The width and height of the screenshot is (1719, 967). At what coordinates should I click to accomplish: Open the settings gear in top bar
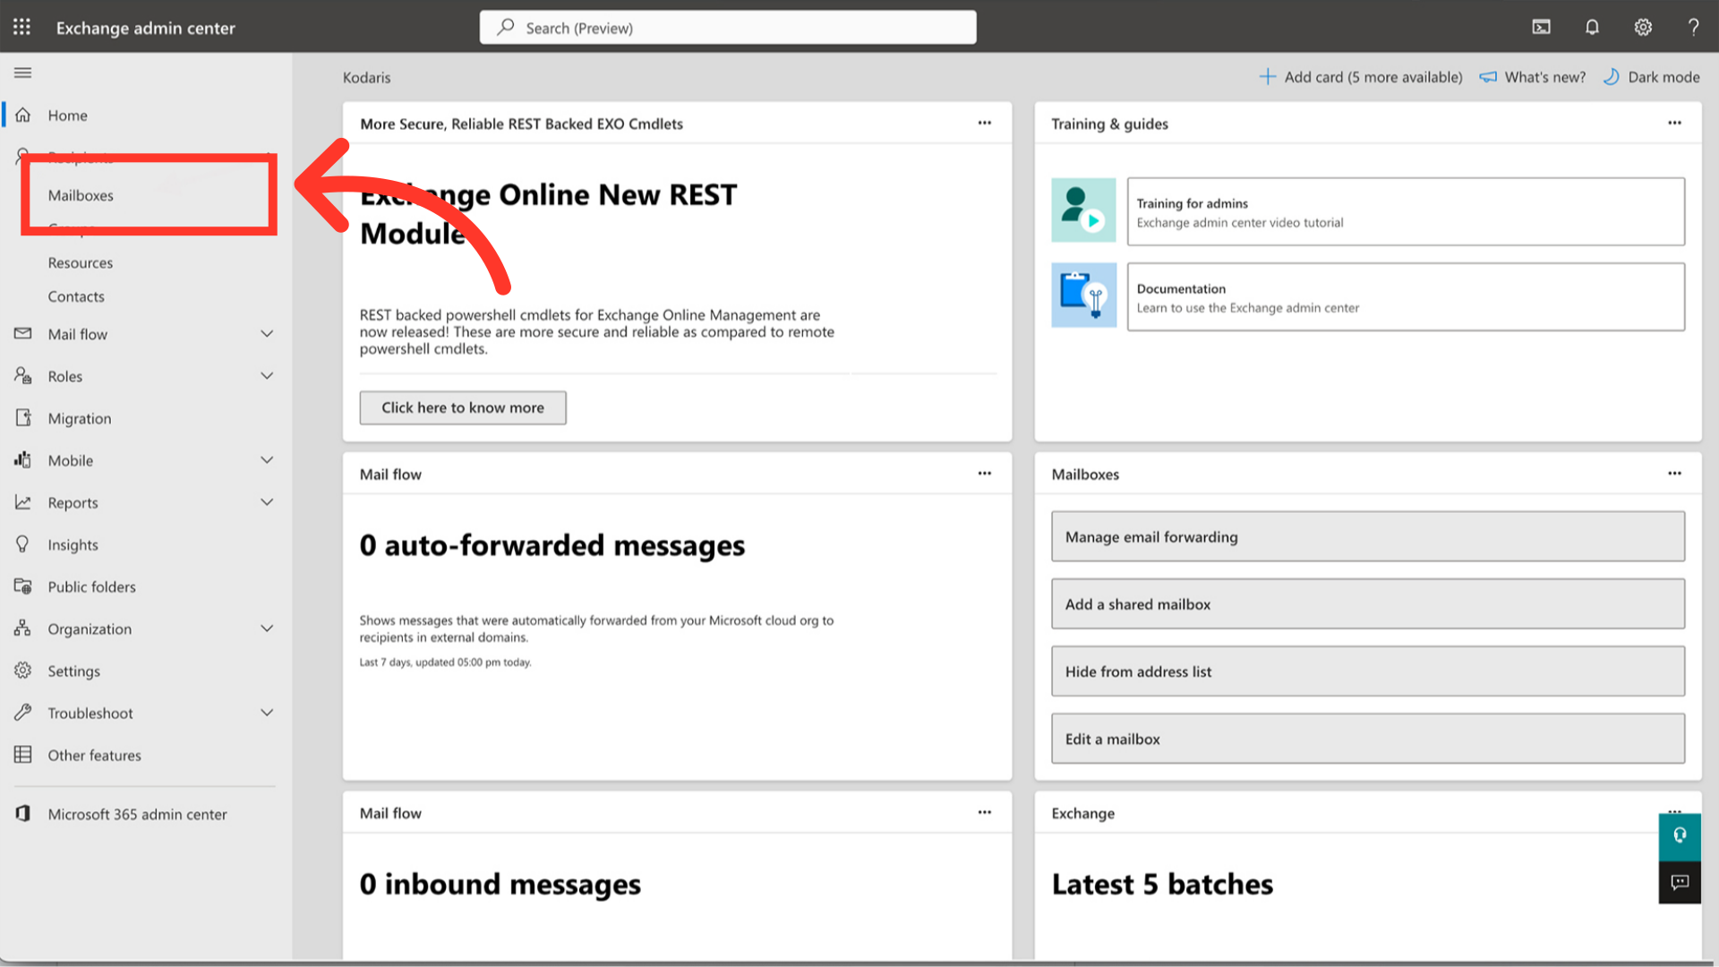pyautogui.click(x=1643, y=27)
